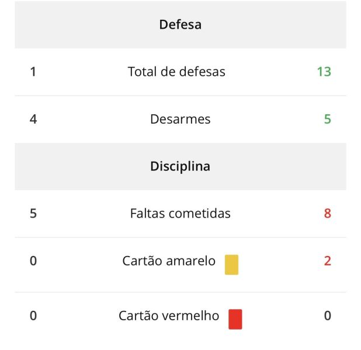Click the green 13 saves value

click(324, 72)
